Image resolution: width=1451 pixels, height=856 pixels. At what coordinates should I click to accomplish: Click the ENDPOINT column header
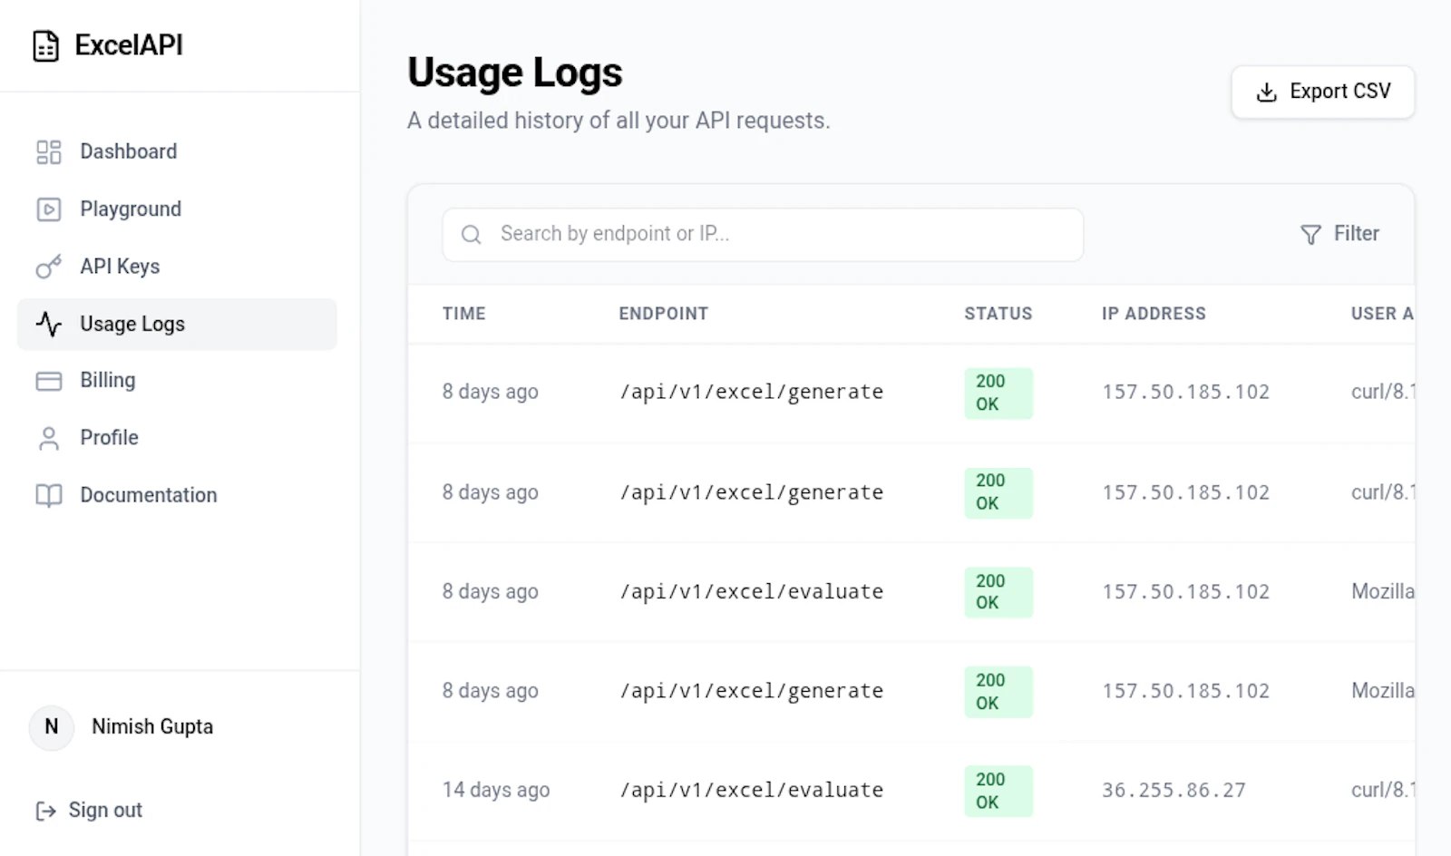tap(664, 314)
